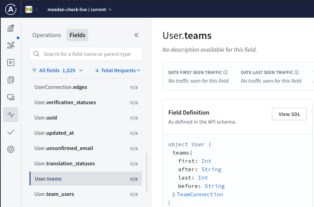Click the search magnifier icon
This screenshot has height=207, width=314.
pyautogui.click(x=36, y=54)
